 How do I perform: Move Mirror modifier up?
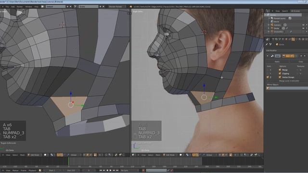[x=301, y=56]
